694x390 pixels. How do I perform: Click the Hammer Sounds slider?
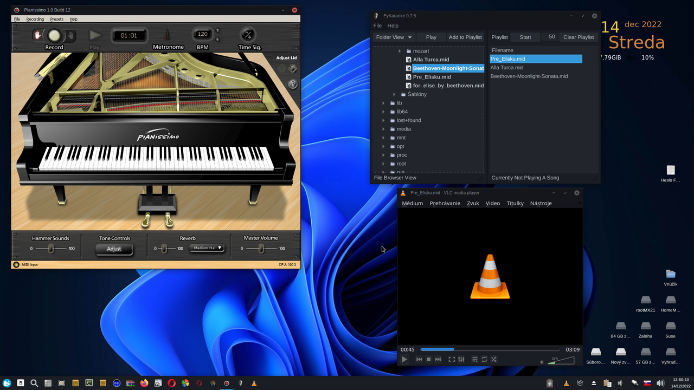coord(51,249)
